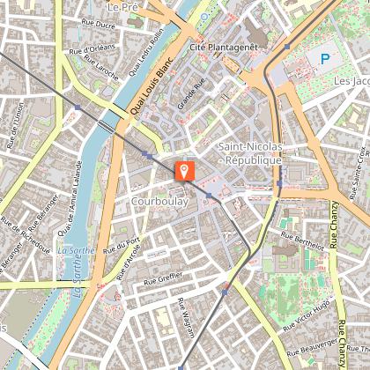The height and width of the screenshot is (370, 370).
Task: Click the Rue Chanzy street label
Action: tap(334, 225)
